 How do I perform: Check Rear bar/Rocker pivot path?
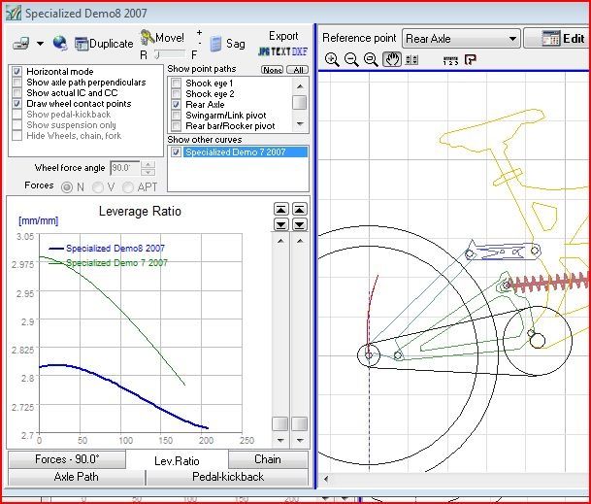176,125
